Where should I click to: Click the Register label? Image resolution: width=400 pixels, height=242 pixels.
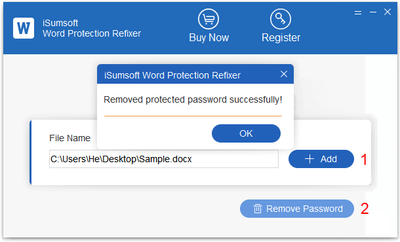(x=281, y=38)
